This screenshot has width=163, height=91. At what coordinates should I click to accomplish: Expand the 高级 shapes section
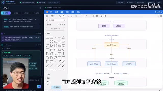[48, 78]
